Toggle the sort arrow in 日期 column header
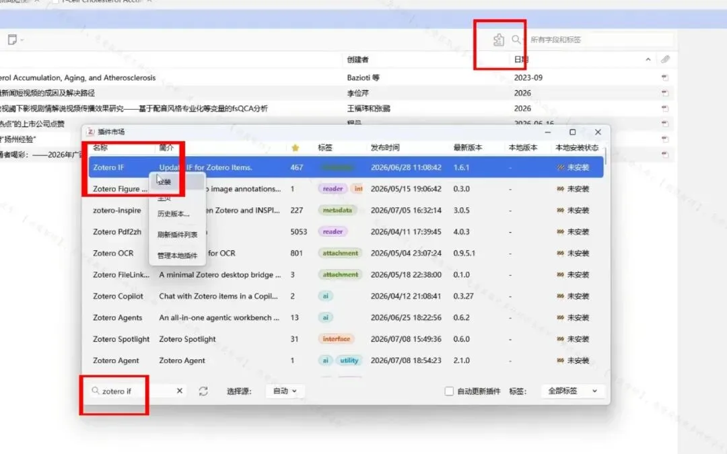 pos(648,59)
